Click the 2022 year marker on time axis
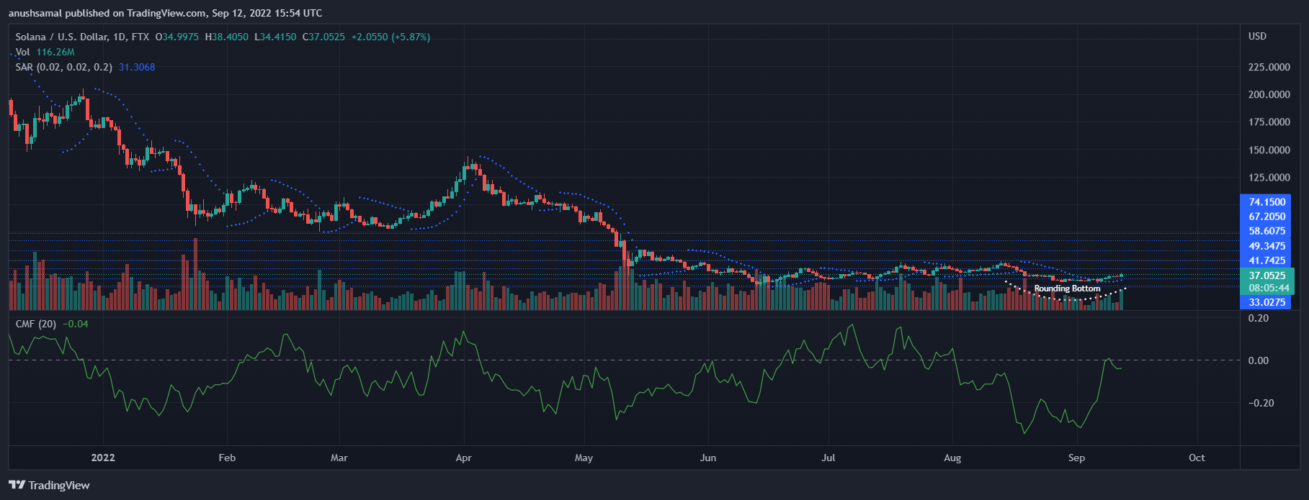This screenshot has width=1309, height=500. click(103, 458)
